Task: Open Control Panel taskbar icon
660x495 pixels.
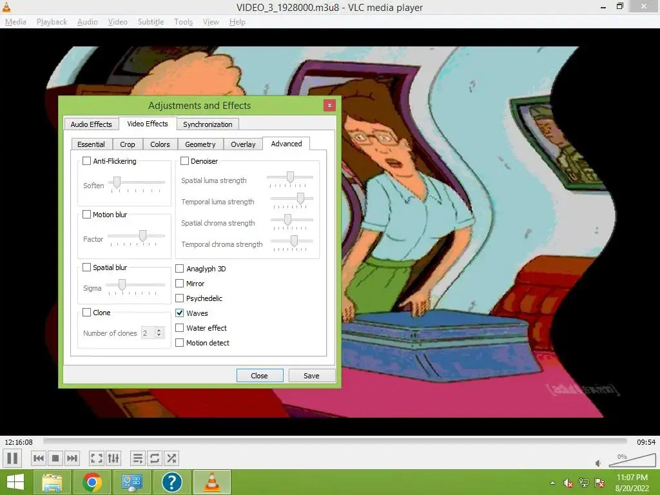Action: (131, 482)
